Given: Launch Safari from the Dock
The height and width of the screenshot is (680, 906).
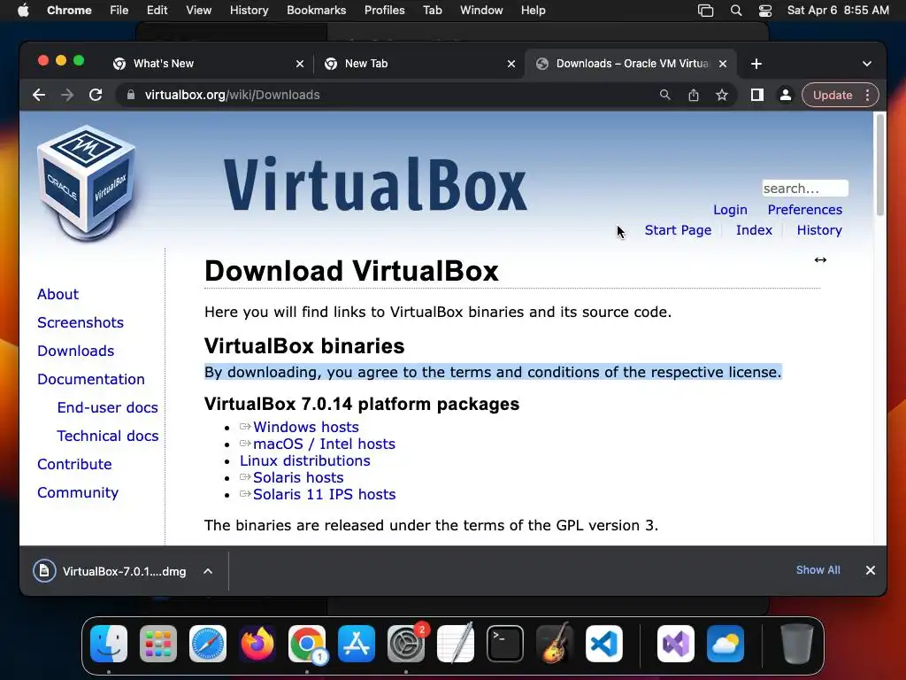Looking at the screenshot, I should tap(208, 644).
